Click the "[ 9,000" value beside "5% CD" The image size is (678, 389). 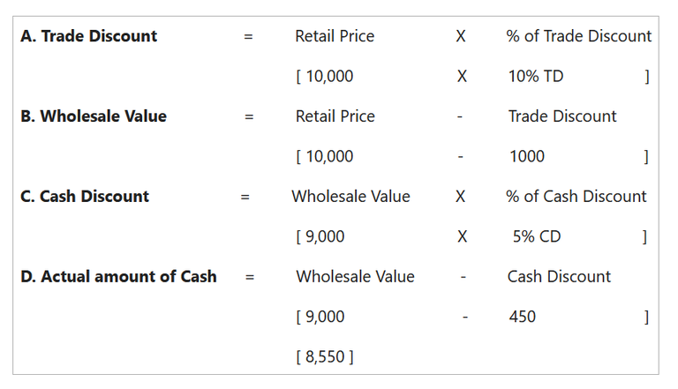click(320, 237)
